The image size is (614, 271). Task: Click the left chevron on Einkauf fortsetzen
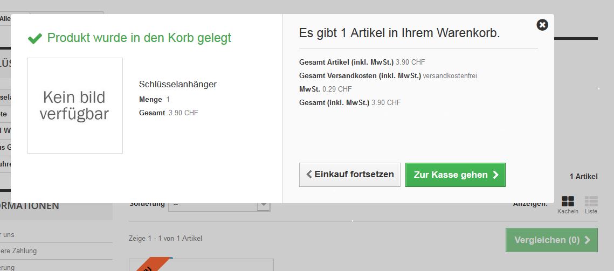pos(309,175)
